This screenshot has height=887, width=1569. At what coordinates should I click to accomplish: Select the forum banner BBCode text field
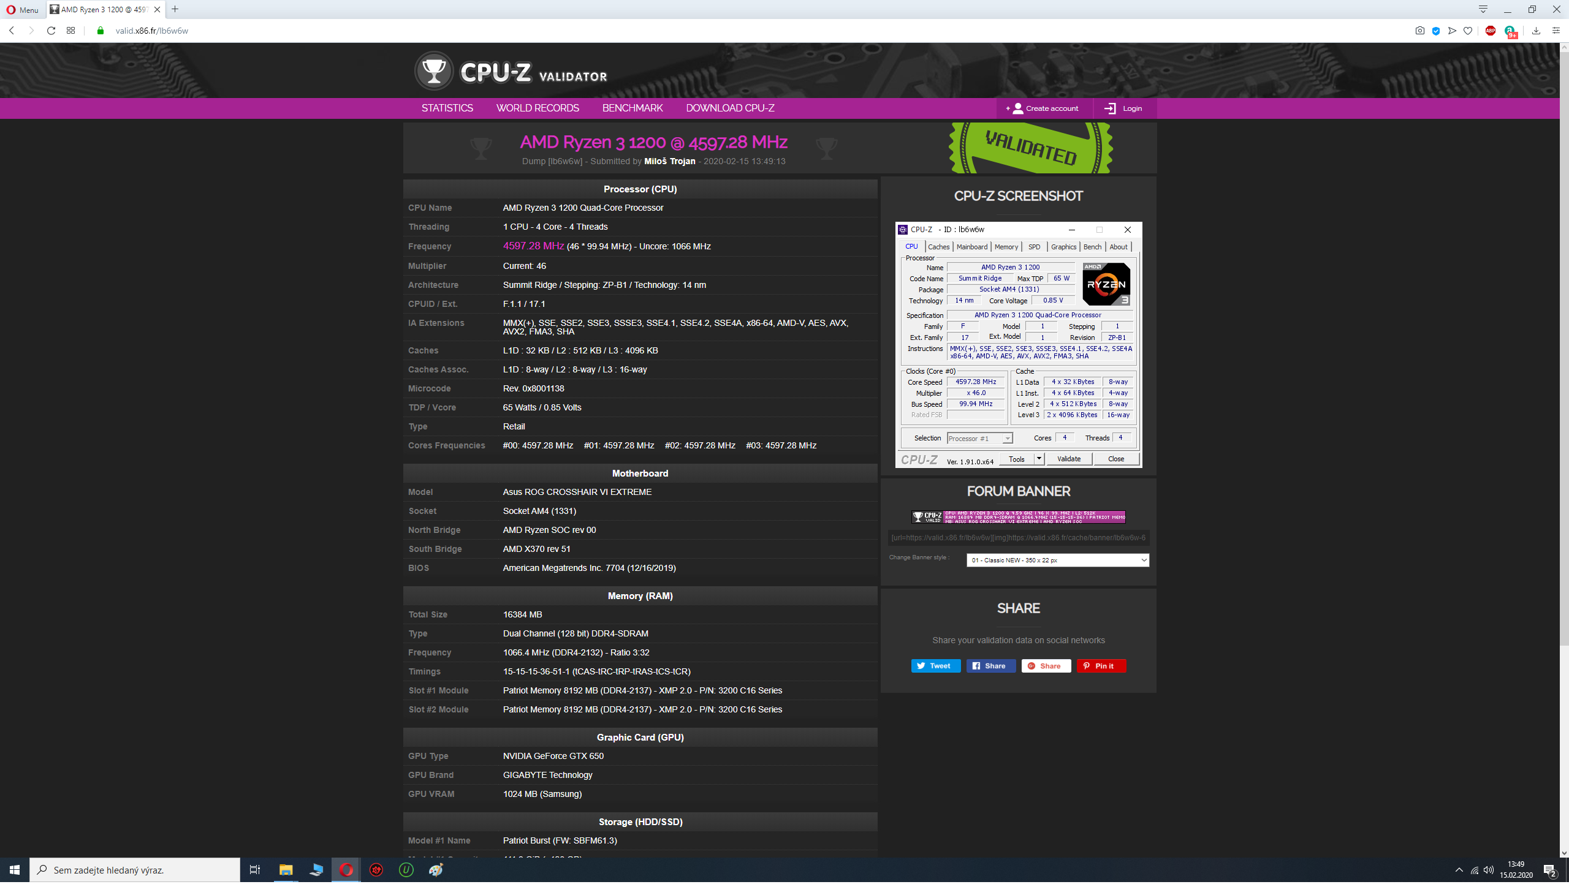(x=1019, y=538)
